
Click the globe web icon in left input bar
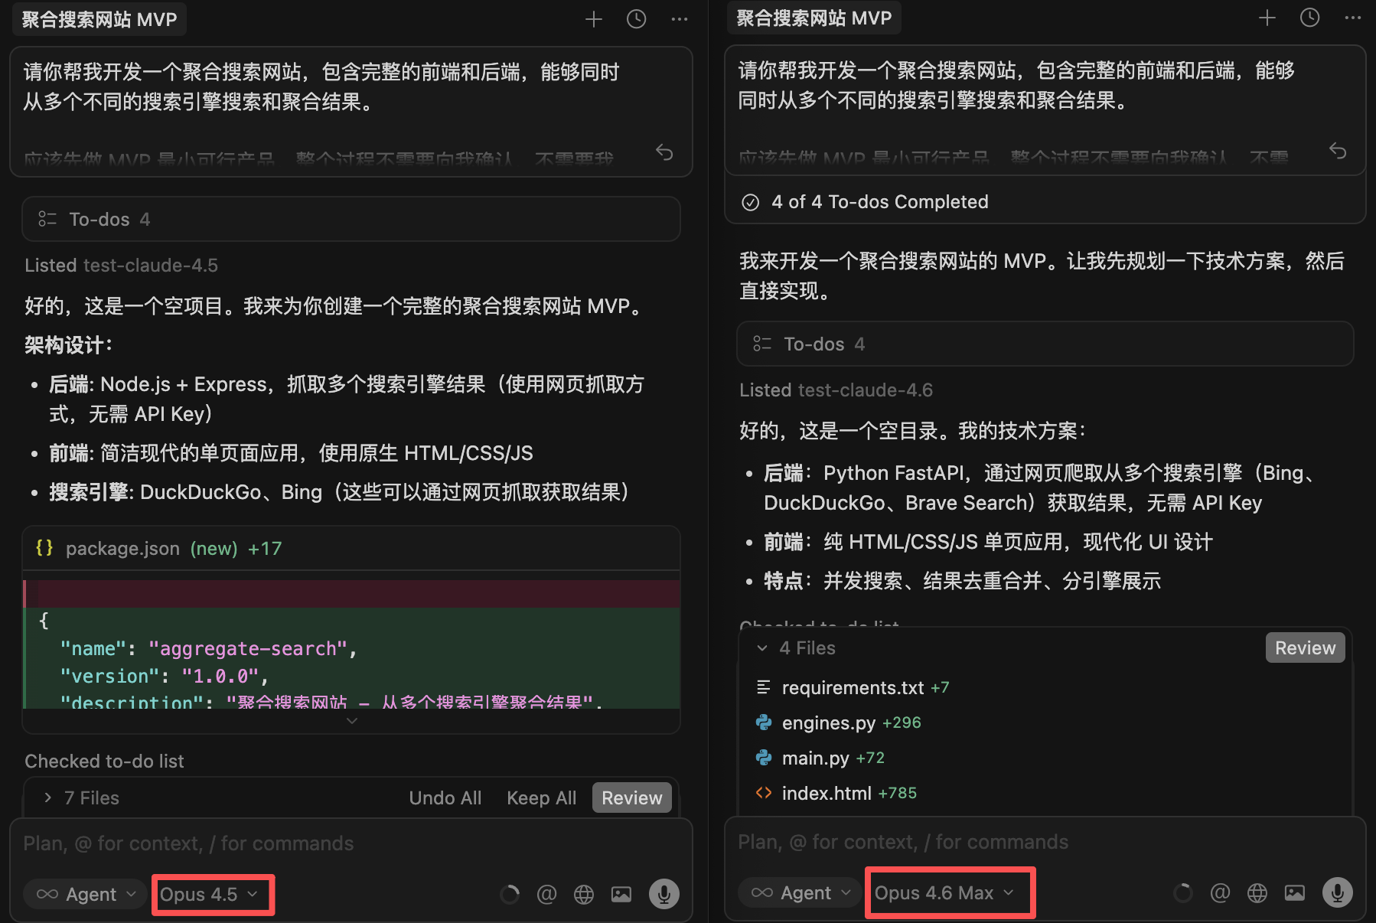pyautogui.click(x=584, y=894)
